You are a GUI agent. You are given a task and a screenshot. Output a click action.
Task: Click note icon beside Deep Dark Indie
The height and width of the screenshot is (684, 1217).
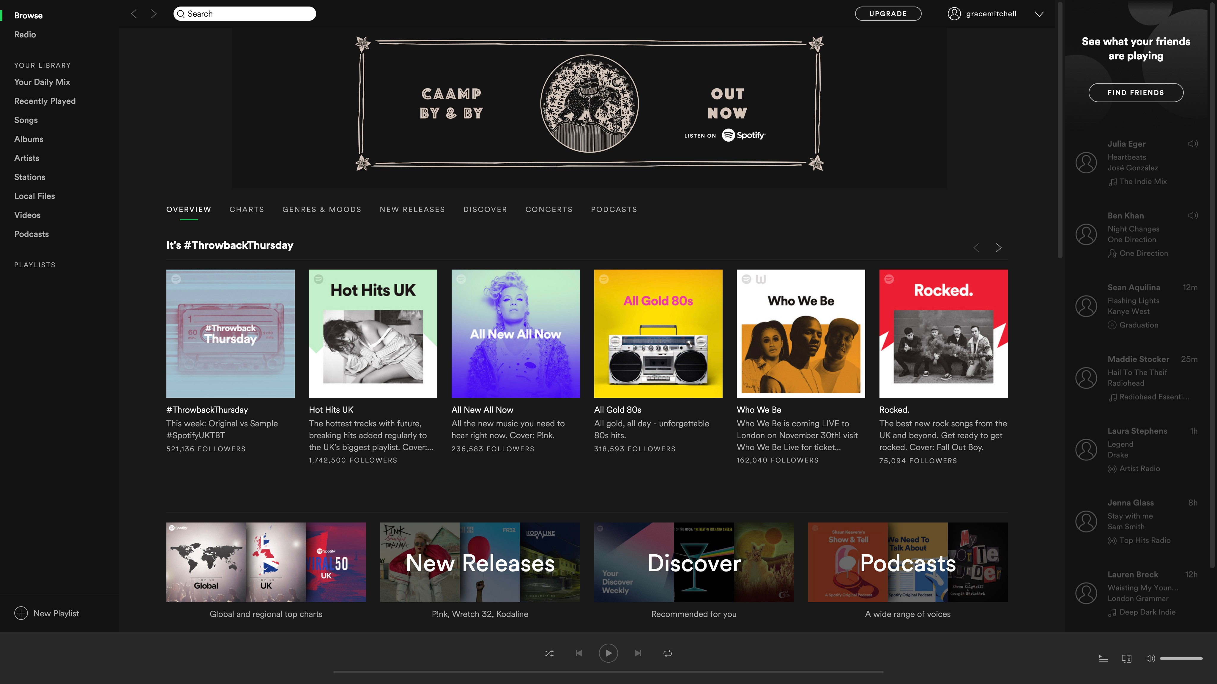click(x=1112, y=613)
